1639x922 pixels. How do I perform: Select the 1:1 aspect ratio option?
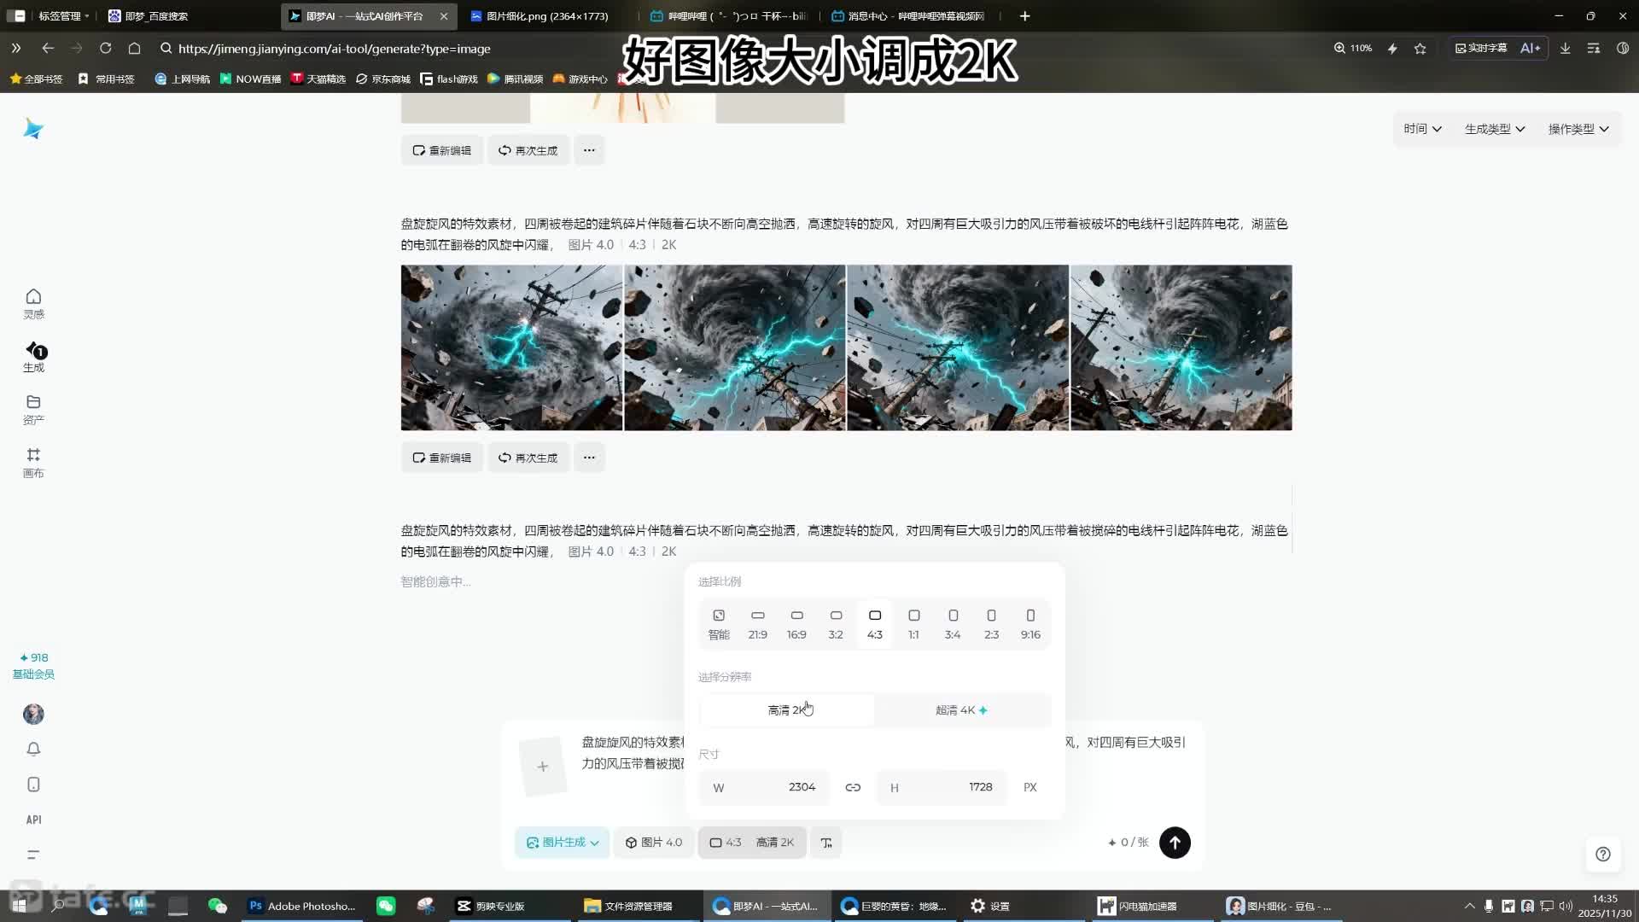913,624
